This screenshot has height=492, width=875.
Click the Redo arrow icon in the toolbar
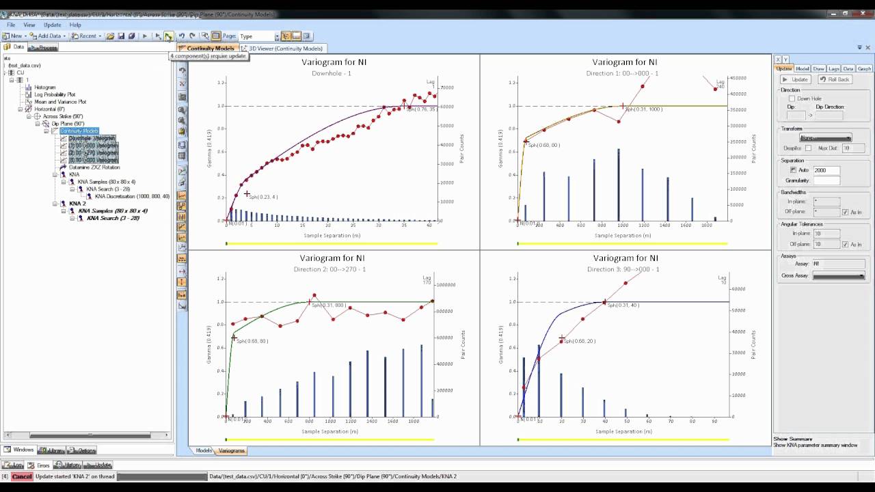[192, 36]
